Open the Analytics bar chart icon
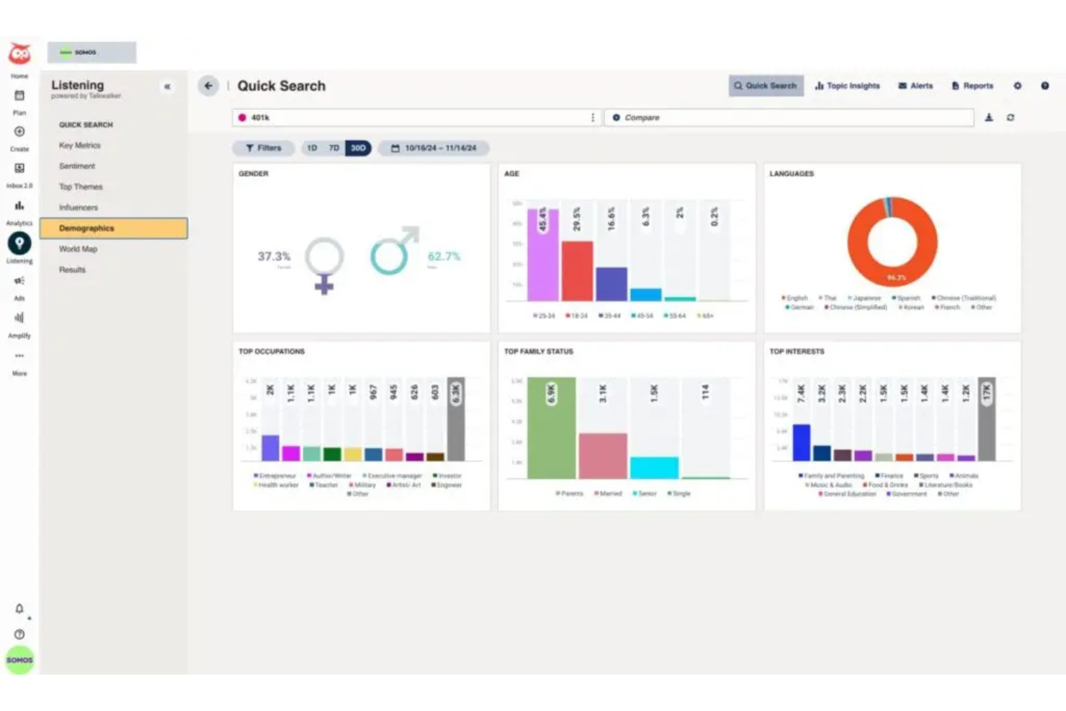This screenshot has height=711, width=1066. 19,205
